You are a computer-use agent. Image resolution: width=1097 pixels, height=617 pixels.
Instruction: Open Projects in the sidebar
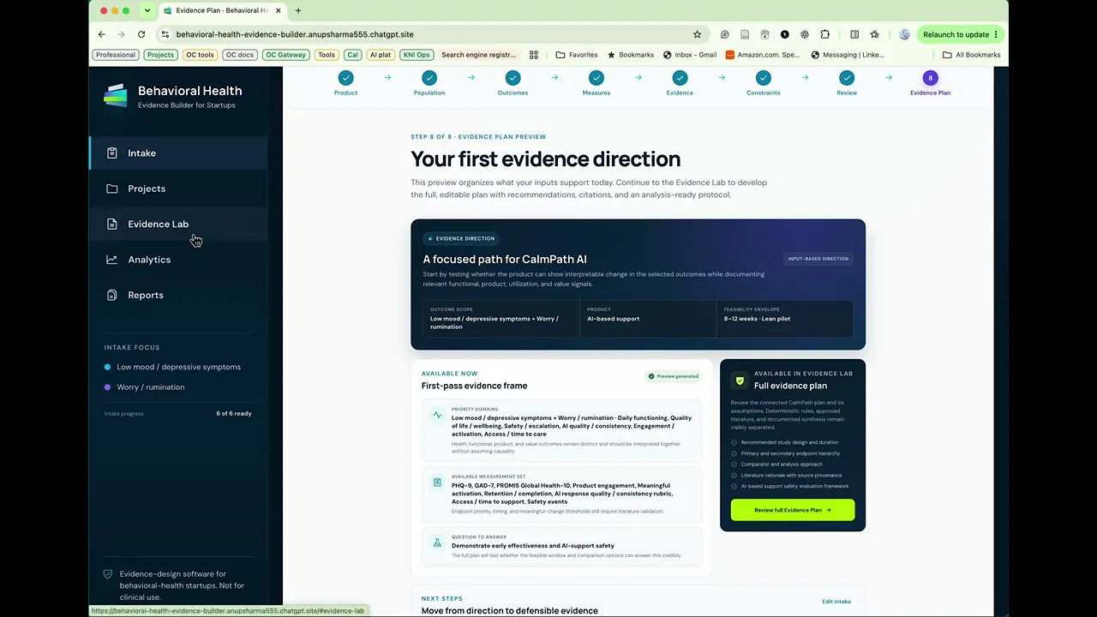pyautogui.click(x=178, y=189)
